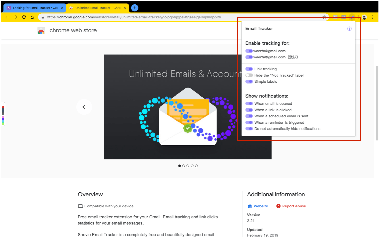The width and height of the screenshot is (380, 238).
Task: Click the Show notifications: heading
Action: point(267,96)
